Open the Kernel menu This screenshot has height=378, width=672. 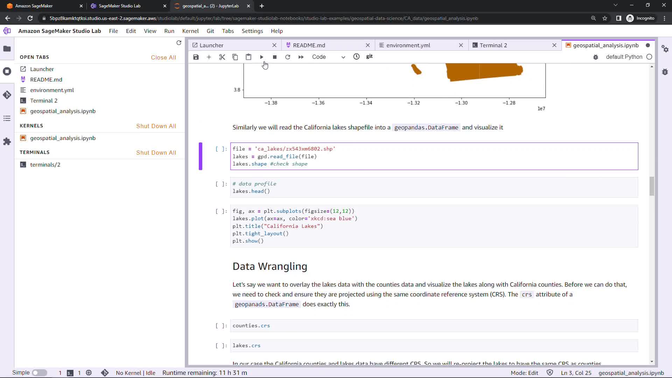tap(190, 31)
